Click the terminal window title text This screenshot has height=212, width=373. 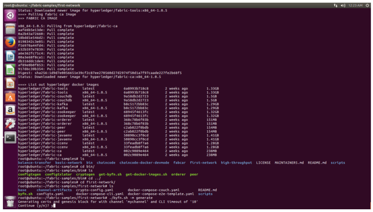pyautogui.click(x=42, y=5)
